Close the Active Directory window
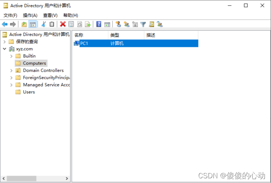This screenshot has height=183, width=271. tap(262, 5)
